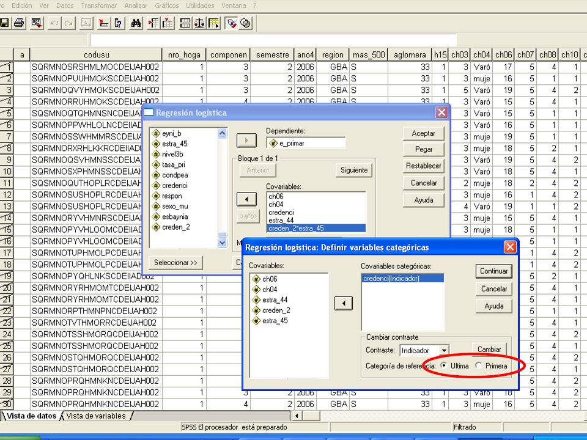Click the variable list scroll-down arrow
Image resolution: width=587 pixels, height=440 pixels.
tap(222, 243)
